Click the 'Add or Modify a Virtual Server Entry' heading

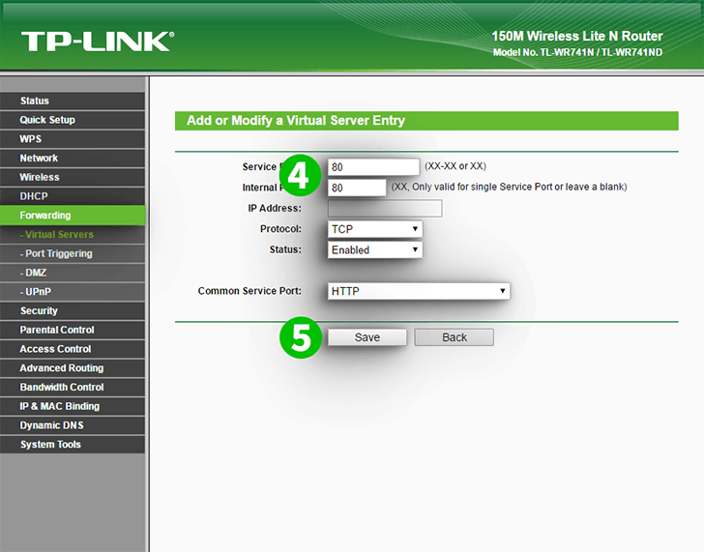point(296,121)
